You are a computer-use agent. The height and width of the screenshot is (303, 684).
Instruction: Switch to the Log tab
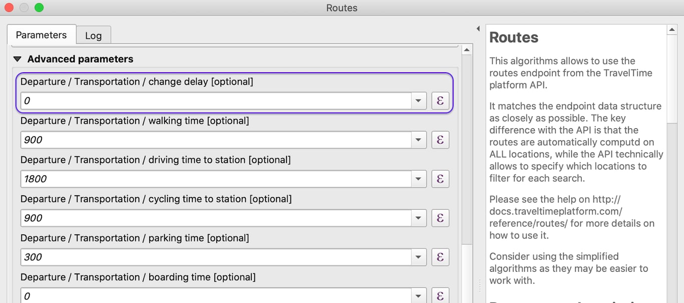(x=93, y=36)
